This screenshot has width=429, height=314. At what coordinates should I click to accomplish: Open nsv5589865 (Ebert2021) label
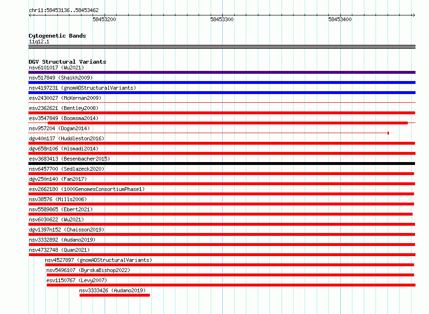(x=61, y=209)
